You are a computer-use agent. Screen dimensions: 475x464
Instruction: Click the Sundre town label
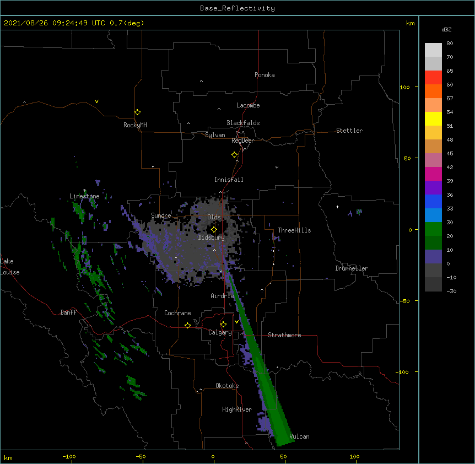point(161,215)
